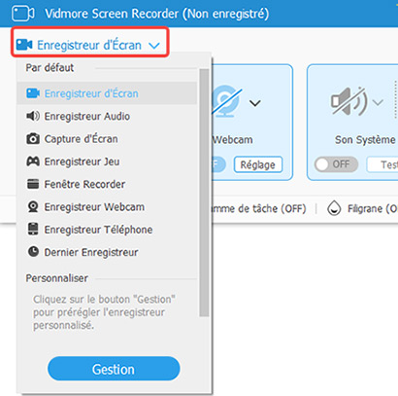Screen dimensions: 398x396
Task: Click the muted Son Système speaker icon
Action: point(348,101)
